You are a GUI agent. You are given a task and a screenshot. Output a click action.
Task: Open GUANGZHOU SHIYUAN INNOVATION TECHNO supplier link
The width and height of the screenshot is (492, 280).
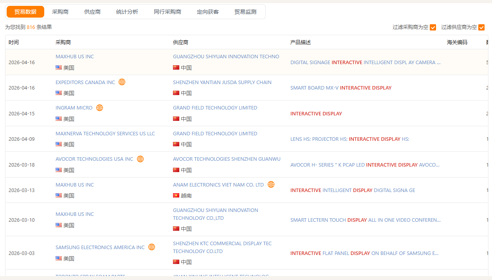(226, 57)
